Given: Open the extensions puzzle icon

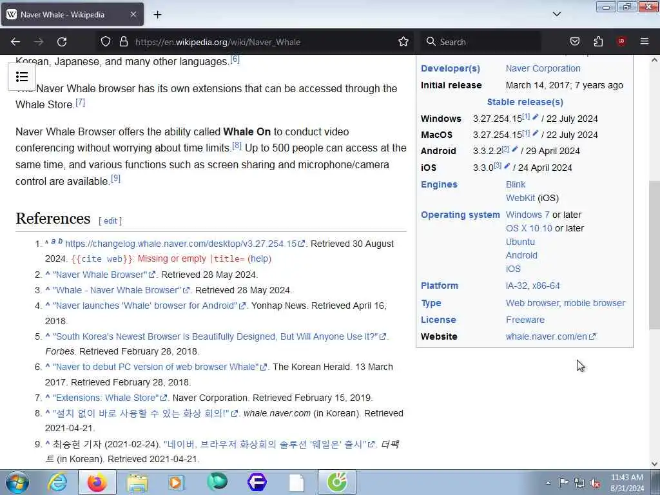Looking at the screenshot, I should (598, 41).
